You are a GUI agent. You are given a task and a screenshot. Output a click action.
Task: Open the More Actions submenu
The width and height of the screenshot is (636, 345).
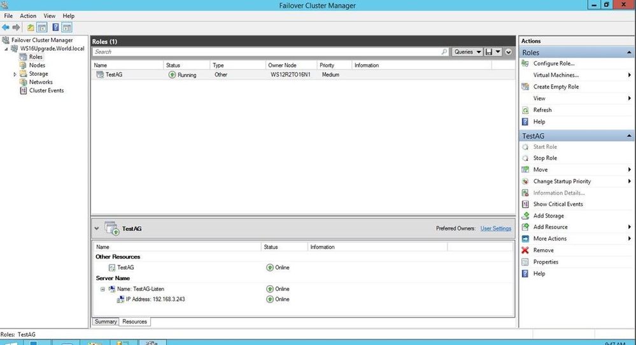[576, 239]
